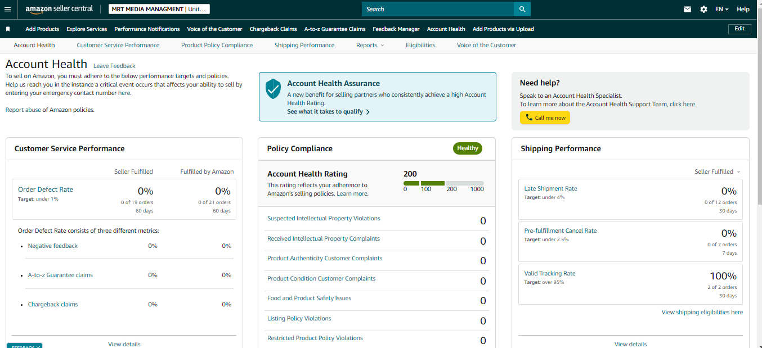The image size is (762, 348).
Task: Open the Chargeback claims metric link
Action: coord(53,304)
